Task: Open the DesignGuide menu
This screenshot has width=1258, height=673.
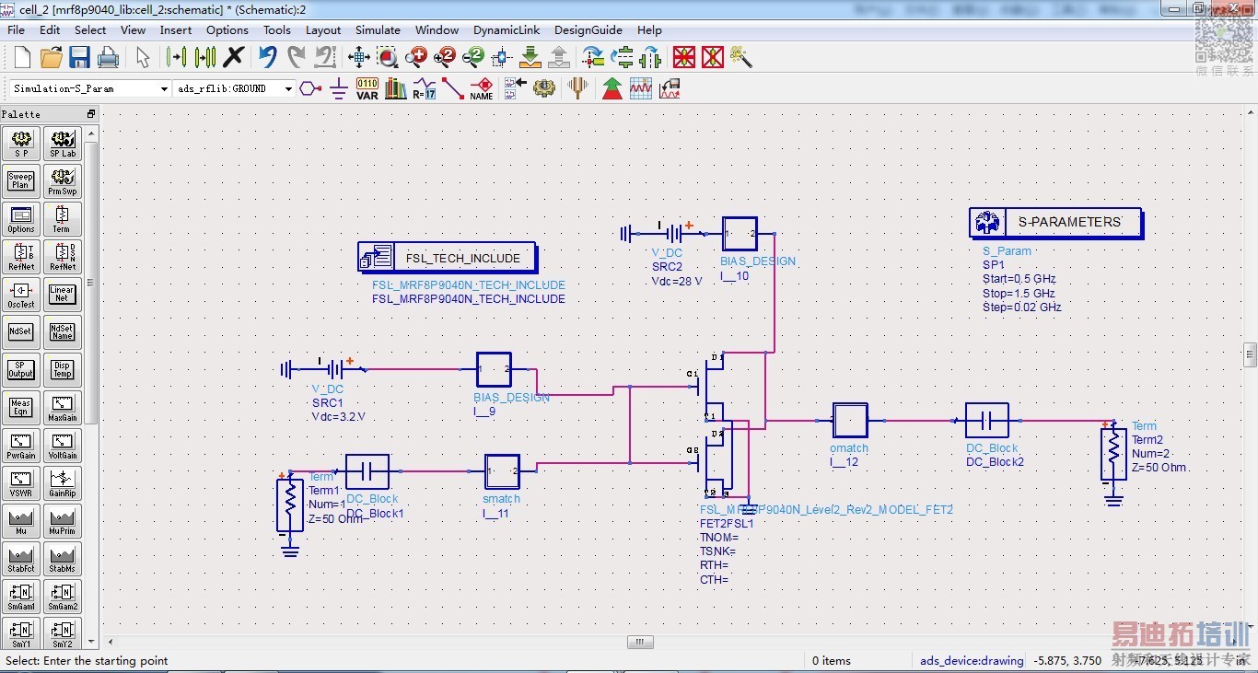Action: (588, 29)
